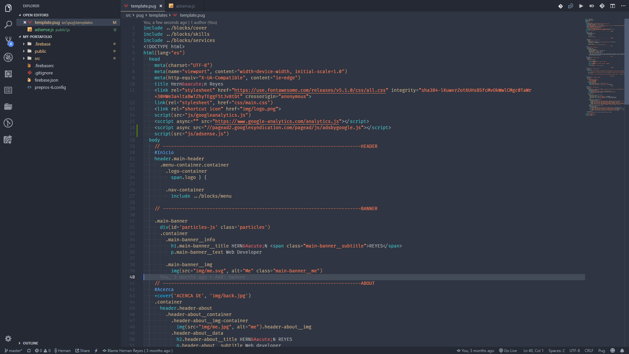Open the Search view in activity bar

[8, 25]
